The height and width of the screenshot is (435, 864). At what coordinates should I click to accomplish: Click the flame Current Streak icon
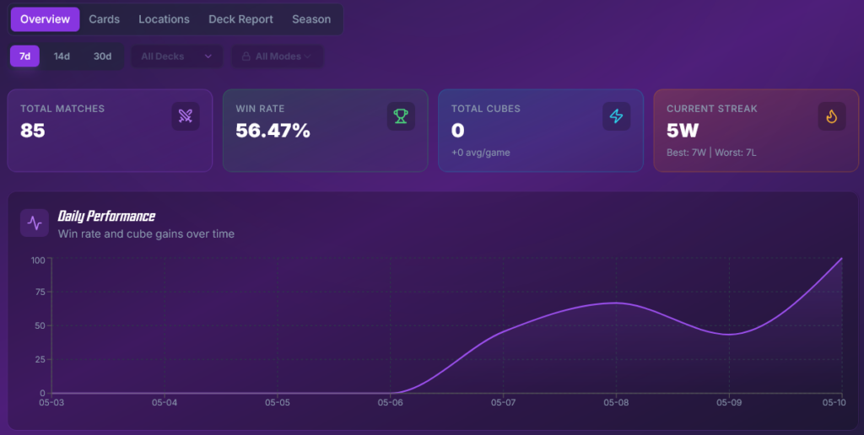point(831,116)
